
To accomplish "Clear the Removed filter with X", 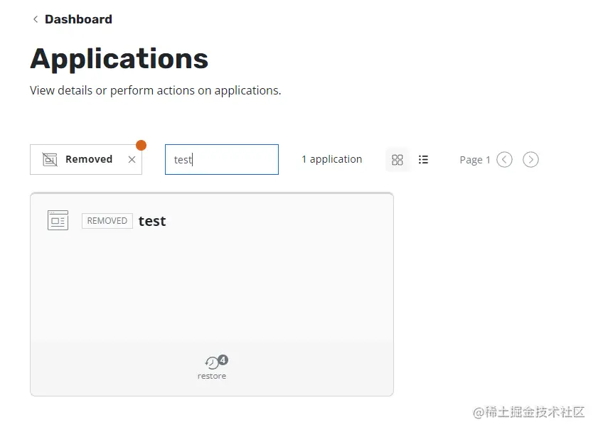I will pos(132,159).
